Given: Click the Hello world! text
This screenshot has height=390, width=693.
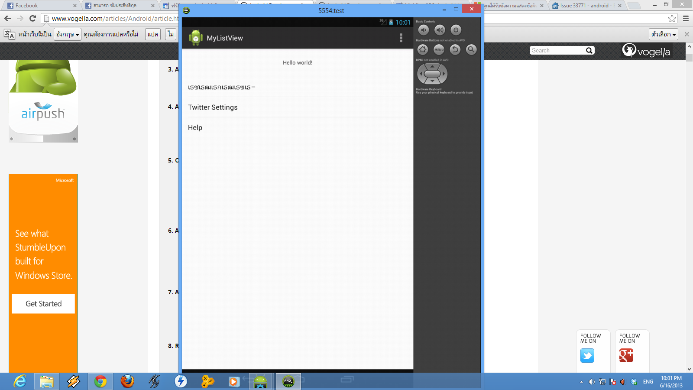Looking at the screenshot, I should (298, 63).
